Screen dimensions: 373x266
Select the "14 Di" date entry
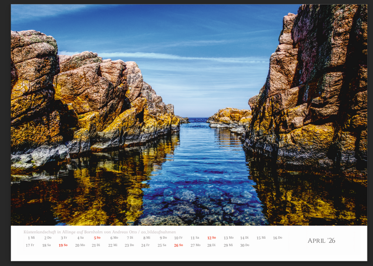point(244,238)
